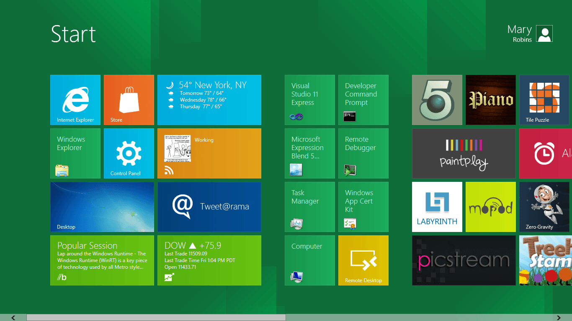Start the Remote Debugger
The width and height of the screenshot is (572, 321).
click(363, 153)
